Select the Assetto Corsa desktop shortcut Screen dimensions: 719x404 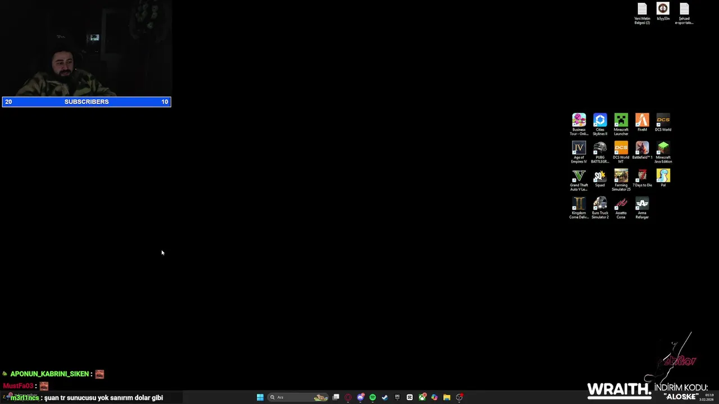click(x=621, y=208)
